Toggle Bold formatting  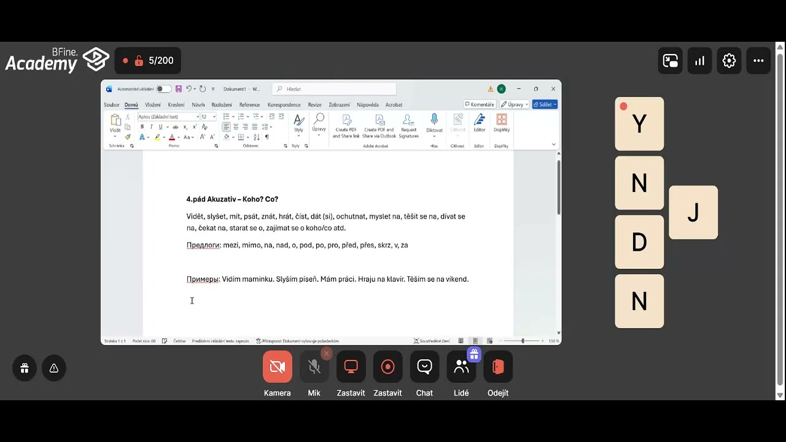click(142, 127)
